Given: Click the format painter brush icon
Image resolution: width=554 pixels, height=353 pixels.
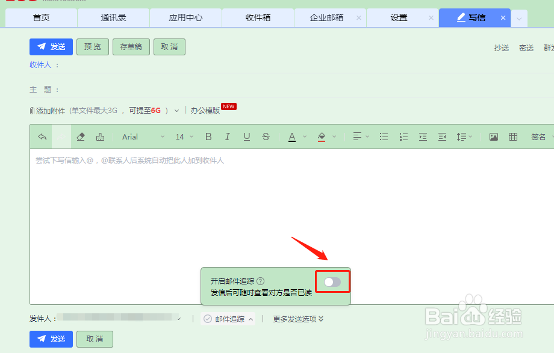Looking at the screenshot, I should tap(101, 137).
